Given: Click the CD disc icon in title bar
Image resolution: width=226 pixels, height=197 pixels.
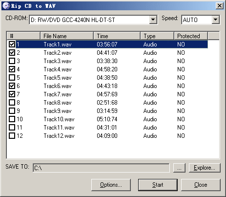Looking at the screenshot, I should [x=6, y=6].
